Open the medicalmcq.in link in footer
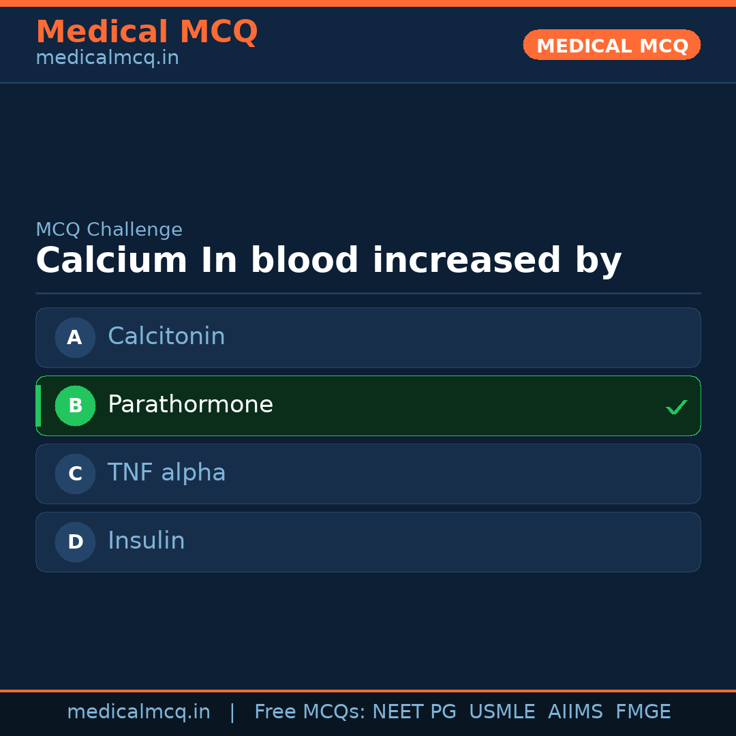Image resolution: width=736 pixels, height=736 pixels. coord(138,711)
